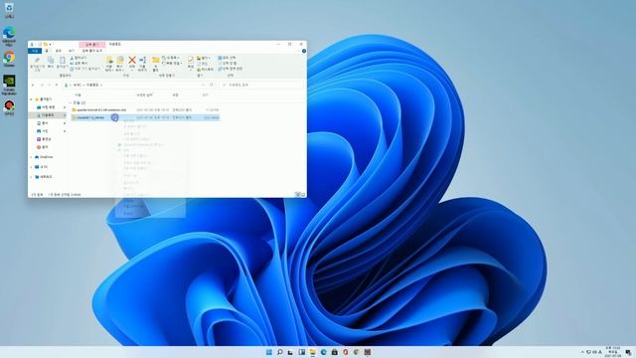Expand This PC in the navigation pane
The height and width of the screenshot is (358, 636).
(31, 167)
